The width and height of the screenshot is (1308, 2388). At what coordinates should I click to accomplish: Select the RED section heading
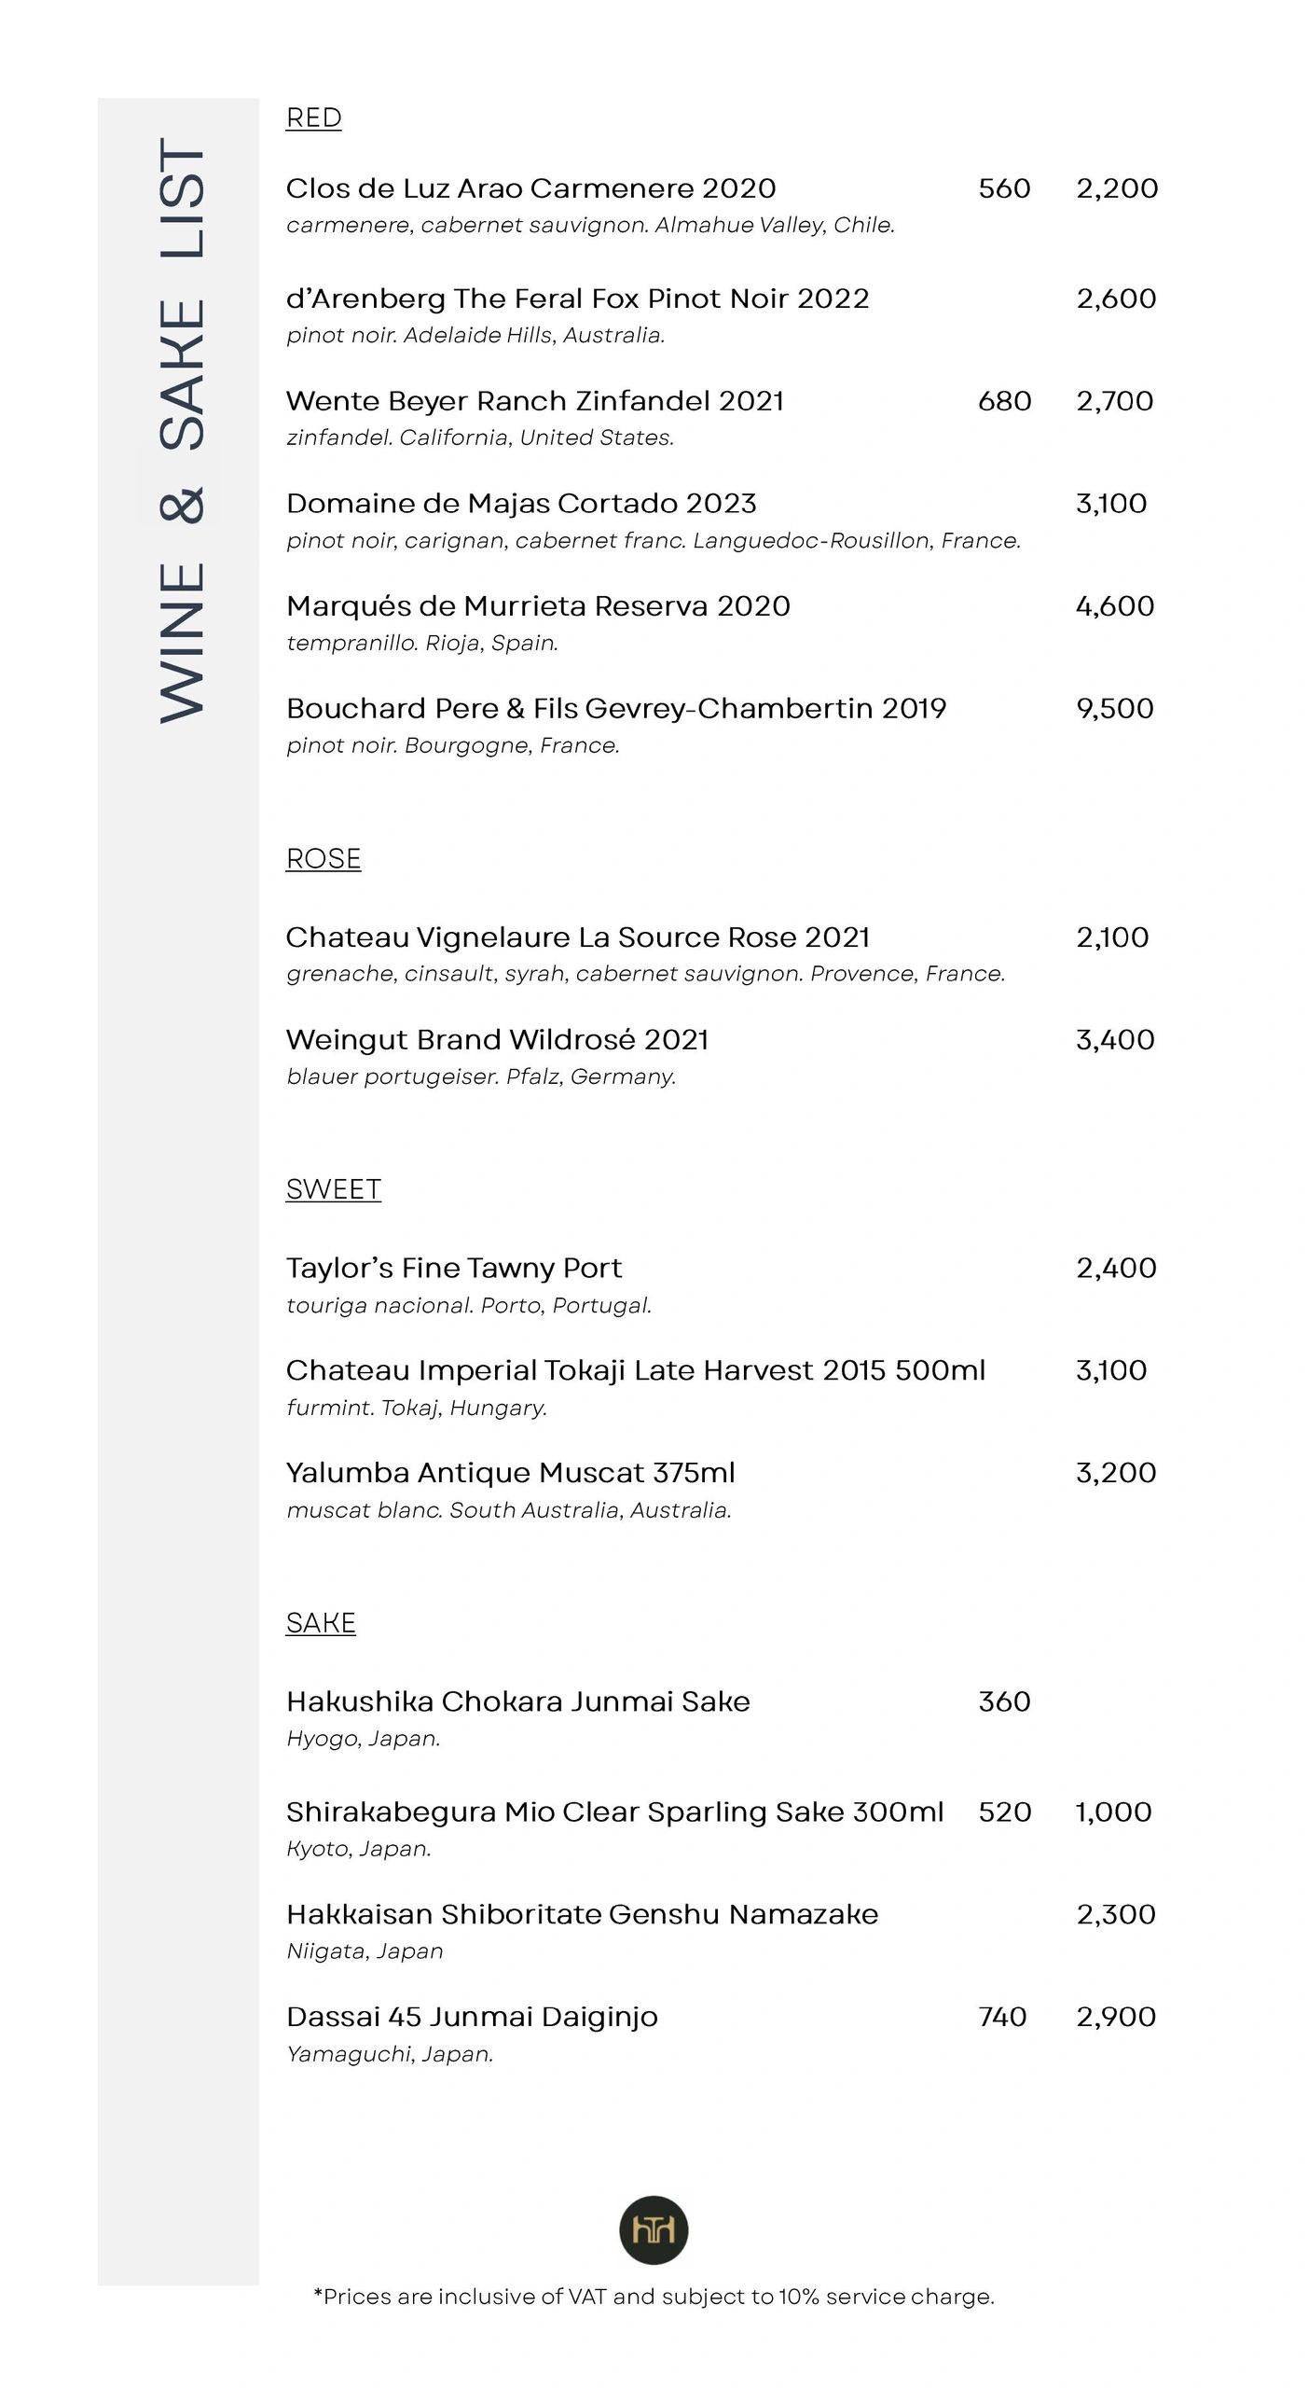[x=313, y=118]
